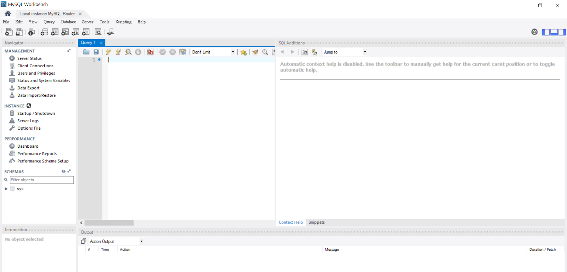Image resolution: width=567 pixels, height=272 pixels.
Task: Reconnect to DBMS icon
Action: pos(111,32)
